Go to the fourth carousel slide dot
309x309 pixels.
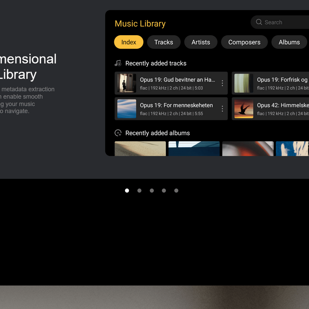pos(164,190)
